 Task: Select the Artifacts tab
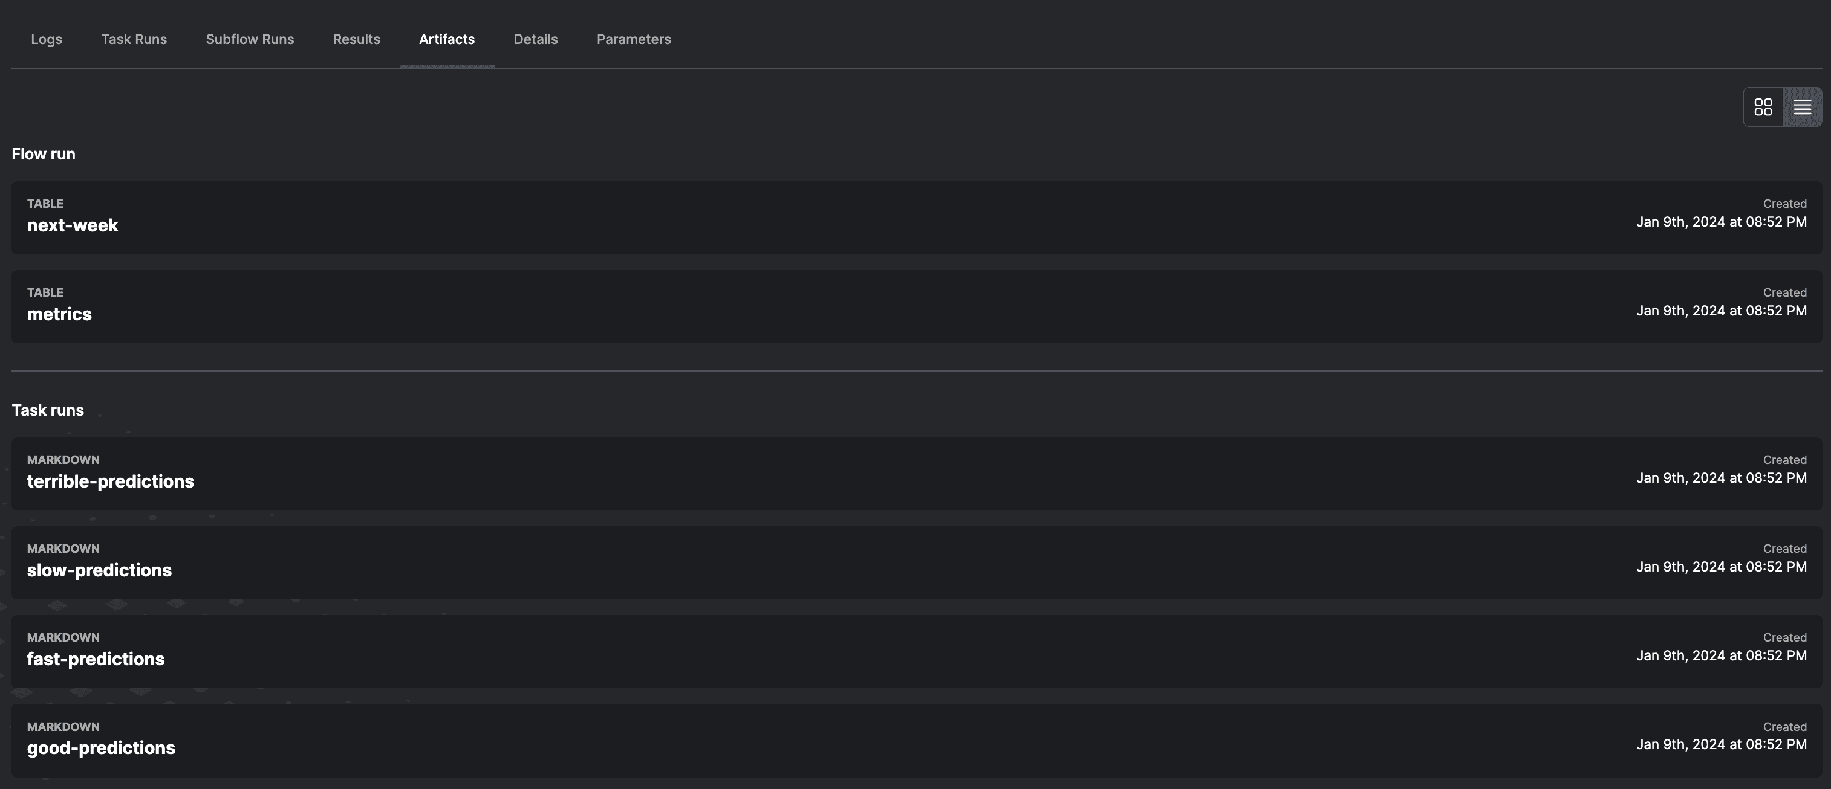tap(446, 39)
